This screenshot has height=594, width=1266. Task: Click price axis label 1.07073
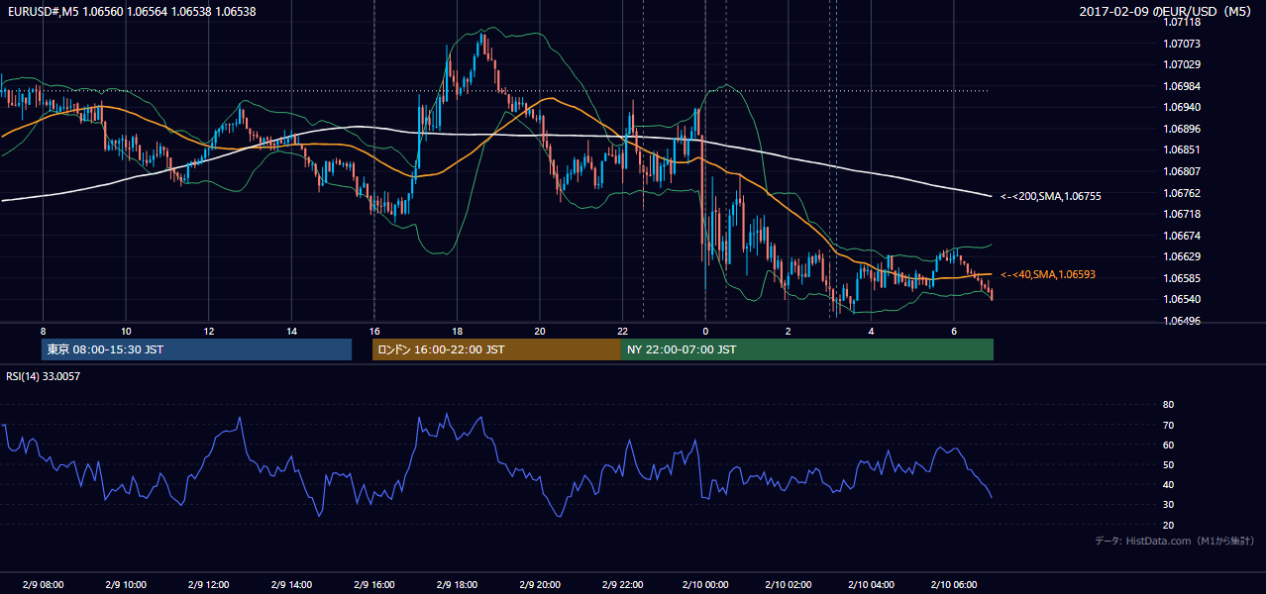point(1184,44)
